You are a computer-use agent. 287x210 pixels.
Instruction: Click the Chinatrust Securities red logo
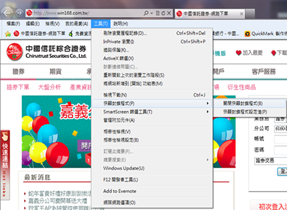tap(14, 52)
